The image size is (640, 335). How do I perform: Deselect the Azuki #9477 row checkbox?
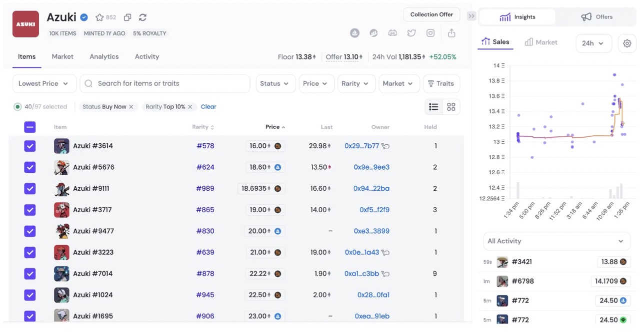point(30,231)
